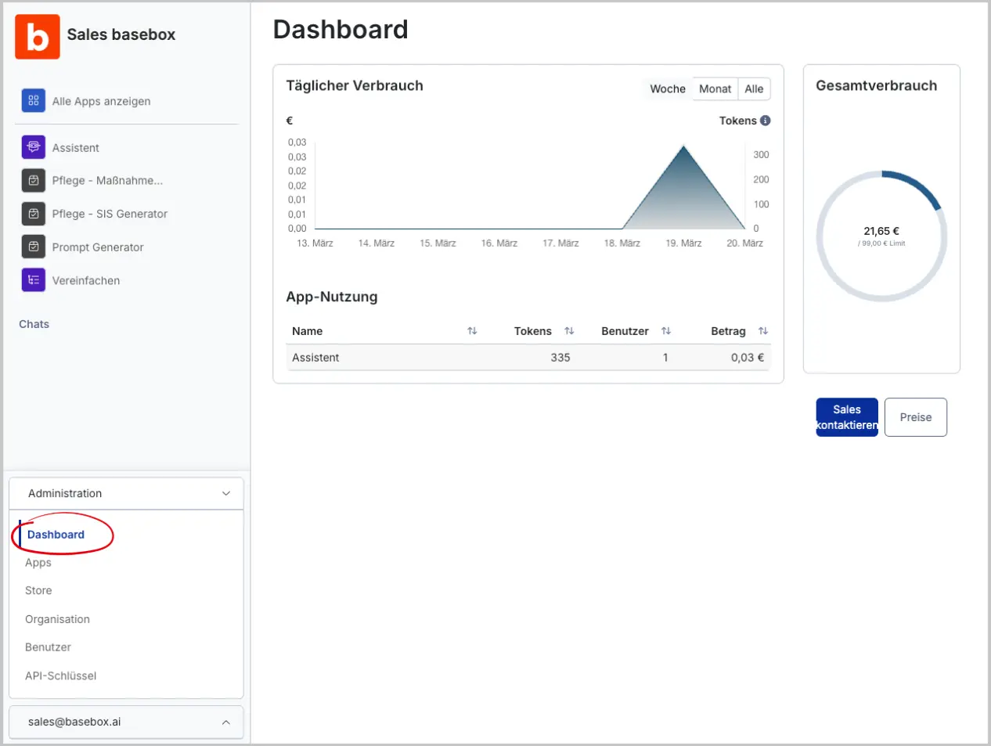Collapse the Administration section
The width and height of the screenshot is (991, 746).
(x=226, y=493)
